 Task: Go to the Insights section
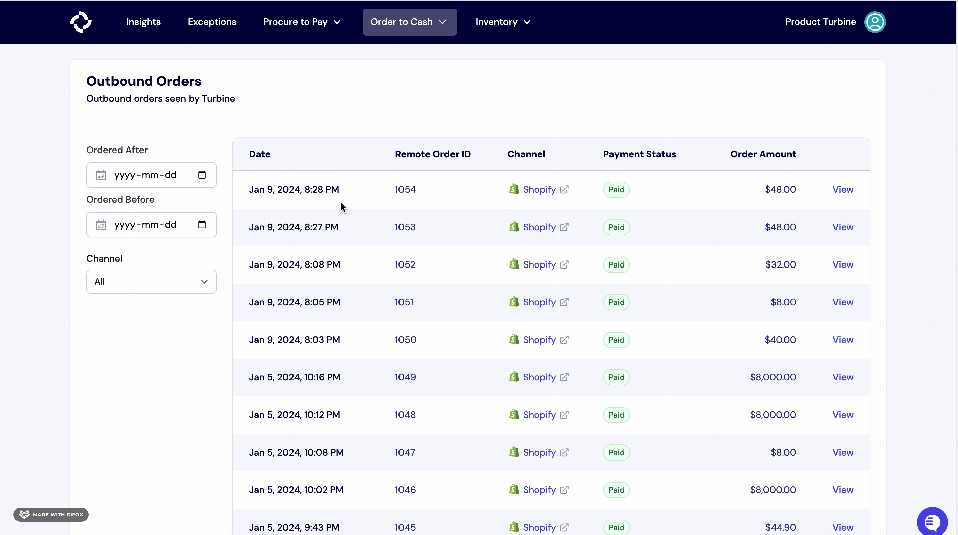[x=144, y=22]
